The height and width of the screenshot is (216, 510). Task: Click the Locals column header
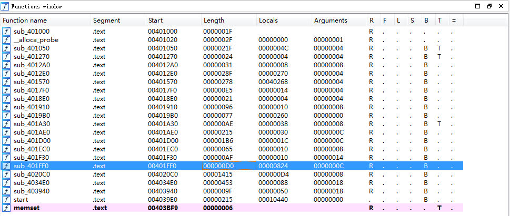coord(268,20)
